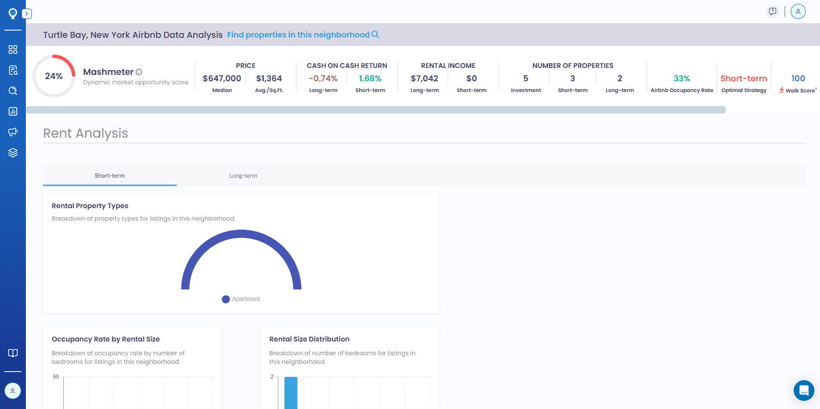Switch to the Long-term rent analysis tab
The height and width of the screenshot is (409, 820).
click(243, 175)
